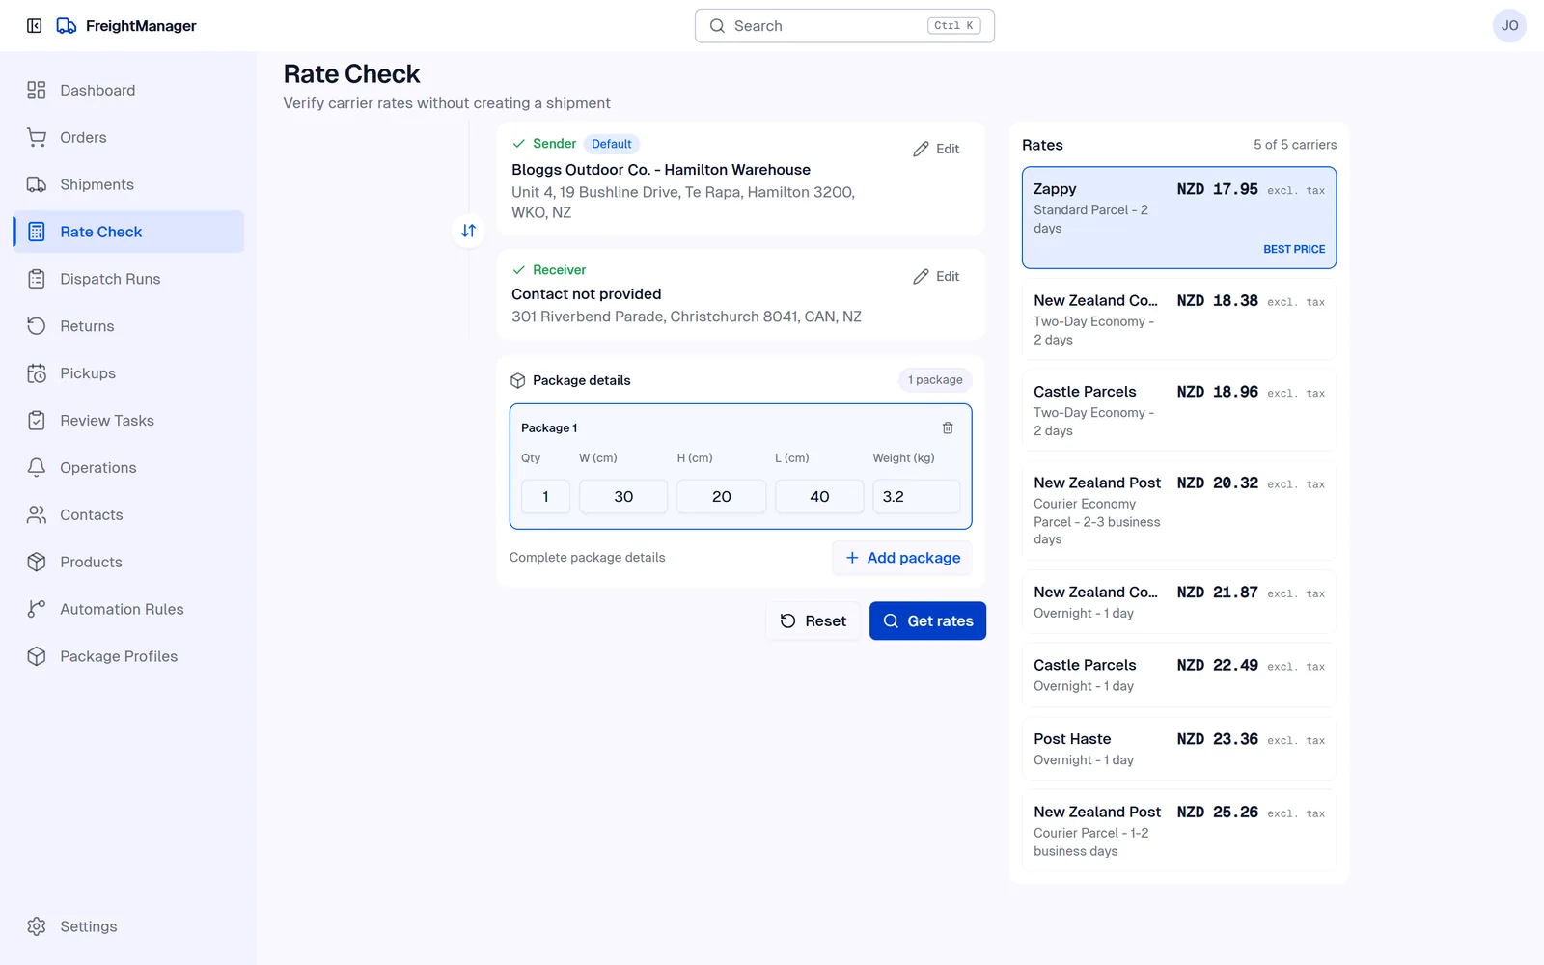Click the L (cm) field showing 40
The image size is (1544, 965).
coord(819,497)
